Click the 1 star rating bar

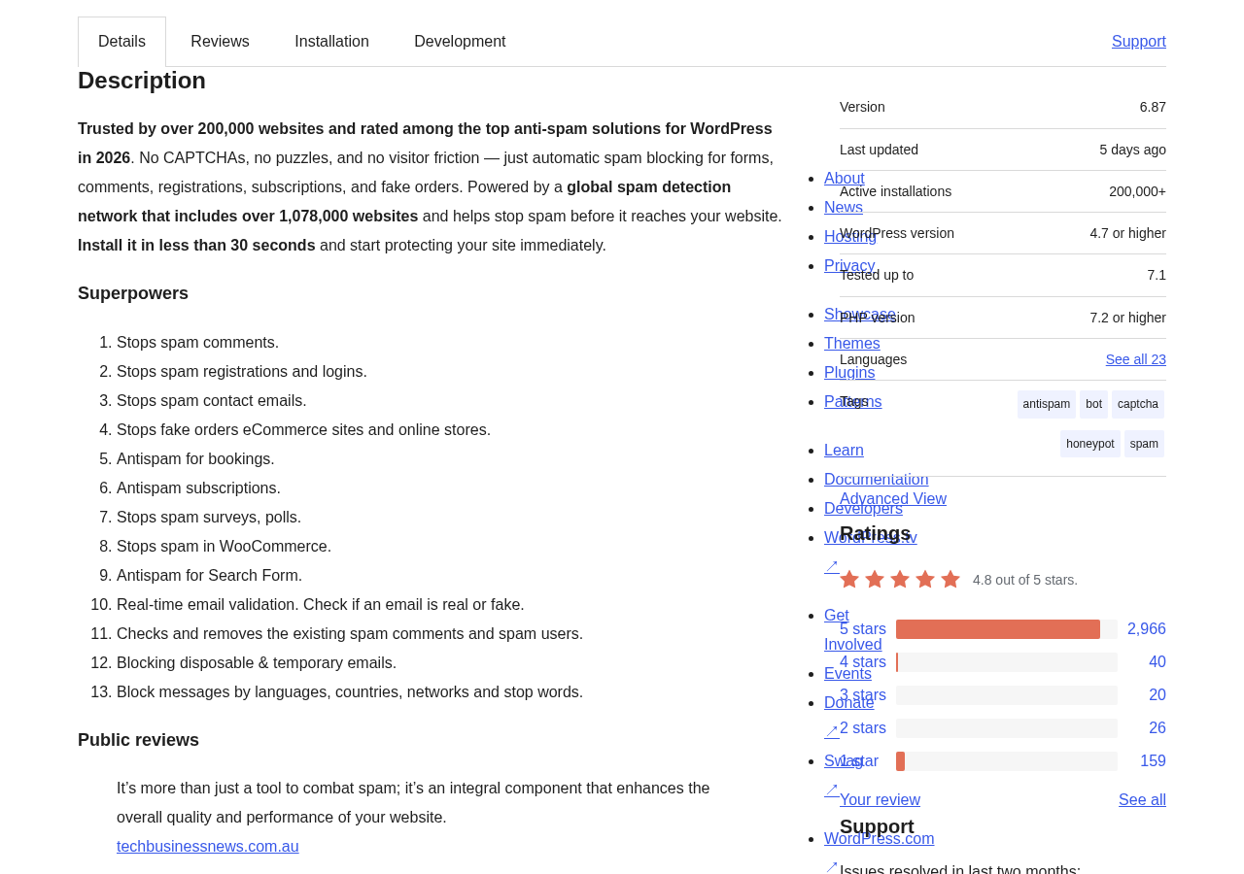(1007, 761)
